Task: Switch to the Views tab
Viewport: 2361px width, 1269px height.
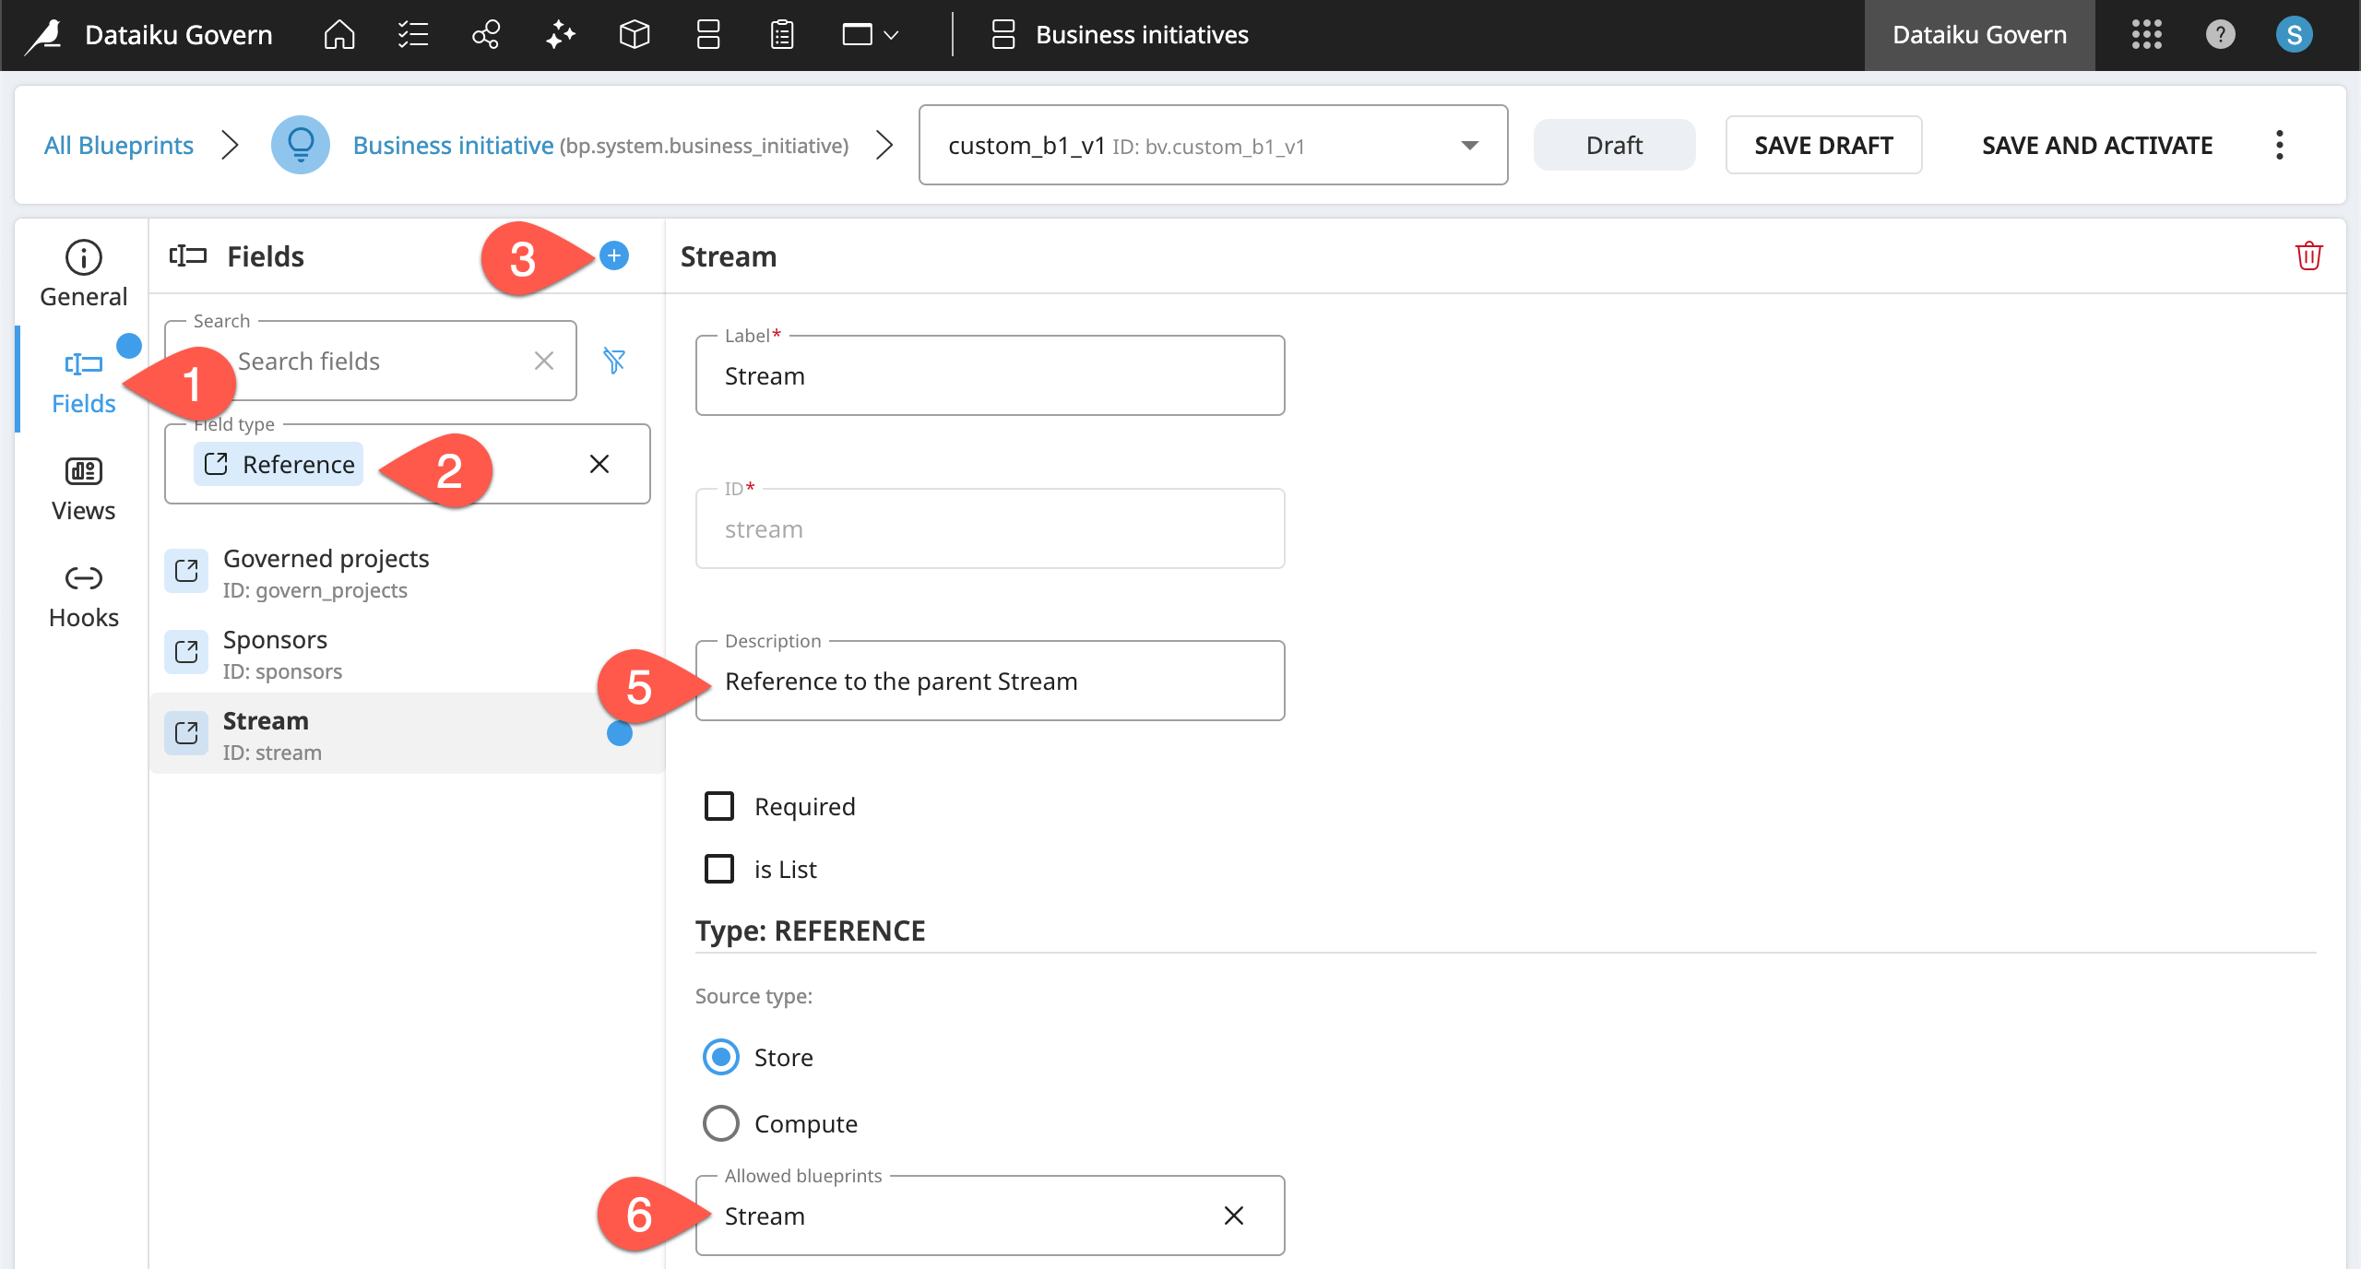Action: click(x=83, y=489)
